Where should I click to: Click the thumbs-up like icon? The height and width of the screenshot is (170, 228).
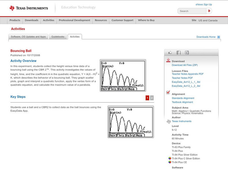(170, 53)
